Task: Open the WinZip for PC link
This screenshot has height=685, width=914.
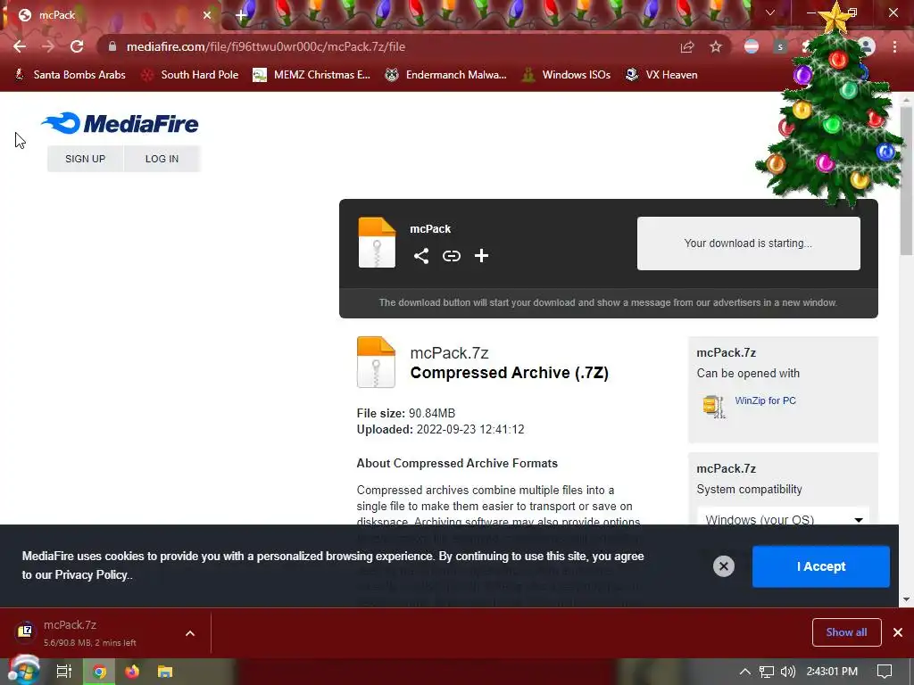Action: 765,400
